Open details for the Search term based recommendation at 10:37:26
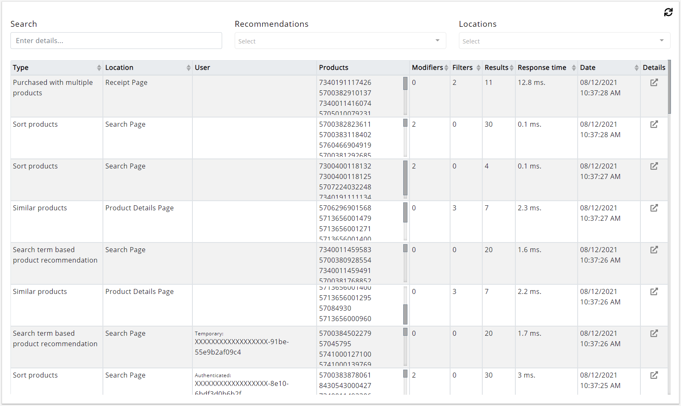This screenshot has width=681, height=406. click(654, 250)
